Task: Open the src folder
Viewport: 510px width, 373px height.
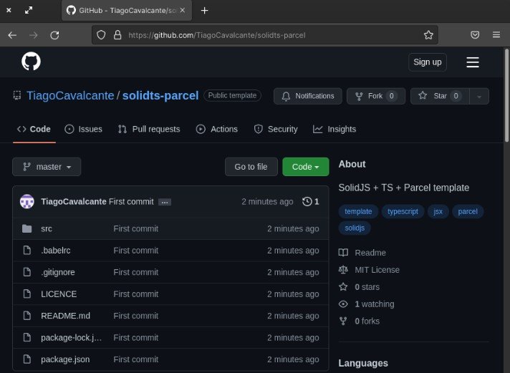Action: (46, 228)
